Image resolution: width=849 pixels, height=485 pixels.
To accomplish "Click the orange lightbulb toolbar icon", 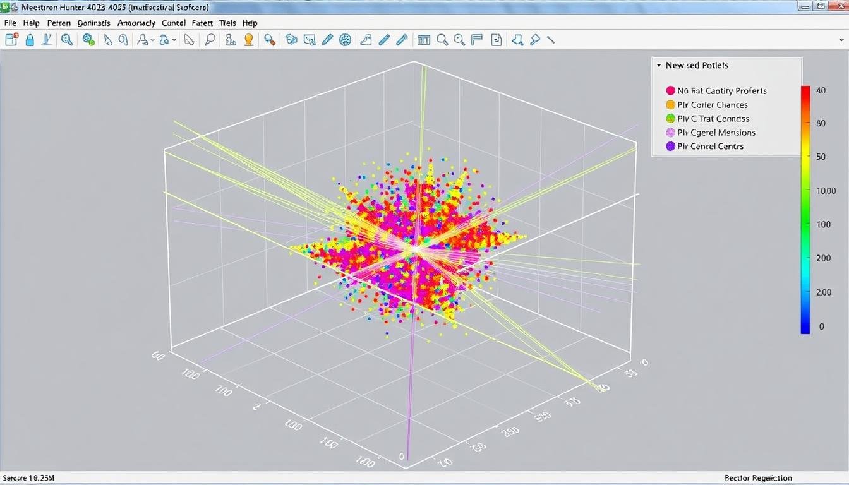I will tap(249, 40).
